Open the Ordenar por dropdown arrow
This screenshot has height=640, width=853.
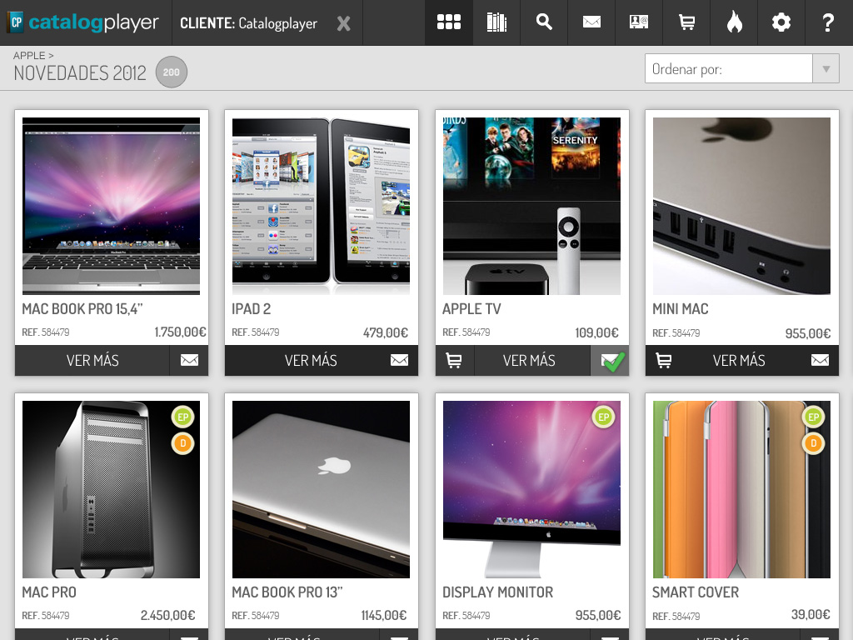(826, 68)
